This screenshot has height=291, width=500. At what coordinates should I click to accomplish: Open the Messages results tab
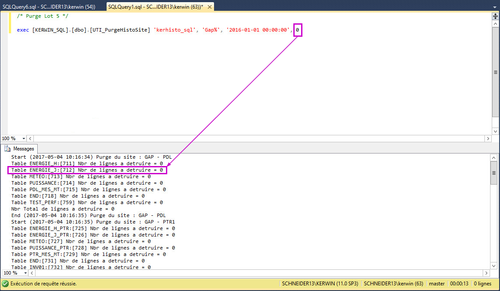[20, 149]
